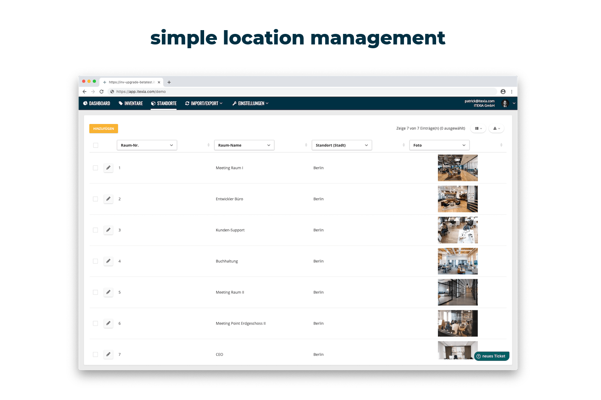Expand the Standort (Stadt) column dropdown
The height and width of the screenshot is (400, 601).
(342, 145)
